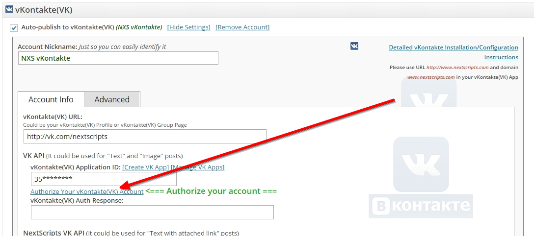Click the [Hide Settings] link
The image size is (534, 236).
point(188,27)
